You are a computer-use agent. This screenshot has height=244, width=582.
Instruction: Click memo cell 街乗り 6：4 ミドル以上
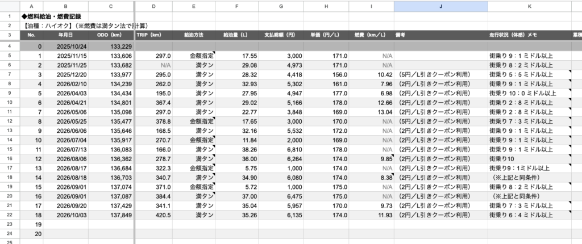tap(529, 215)
